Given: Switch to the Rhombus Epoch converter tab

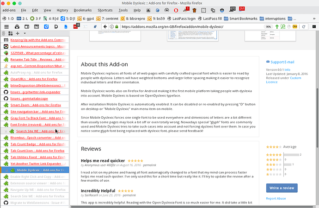Looking at the screenshot, I should (x=35, y=138).
